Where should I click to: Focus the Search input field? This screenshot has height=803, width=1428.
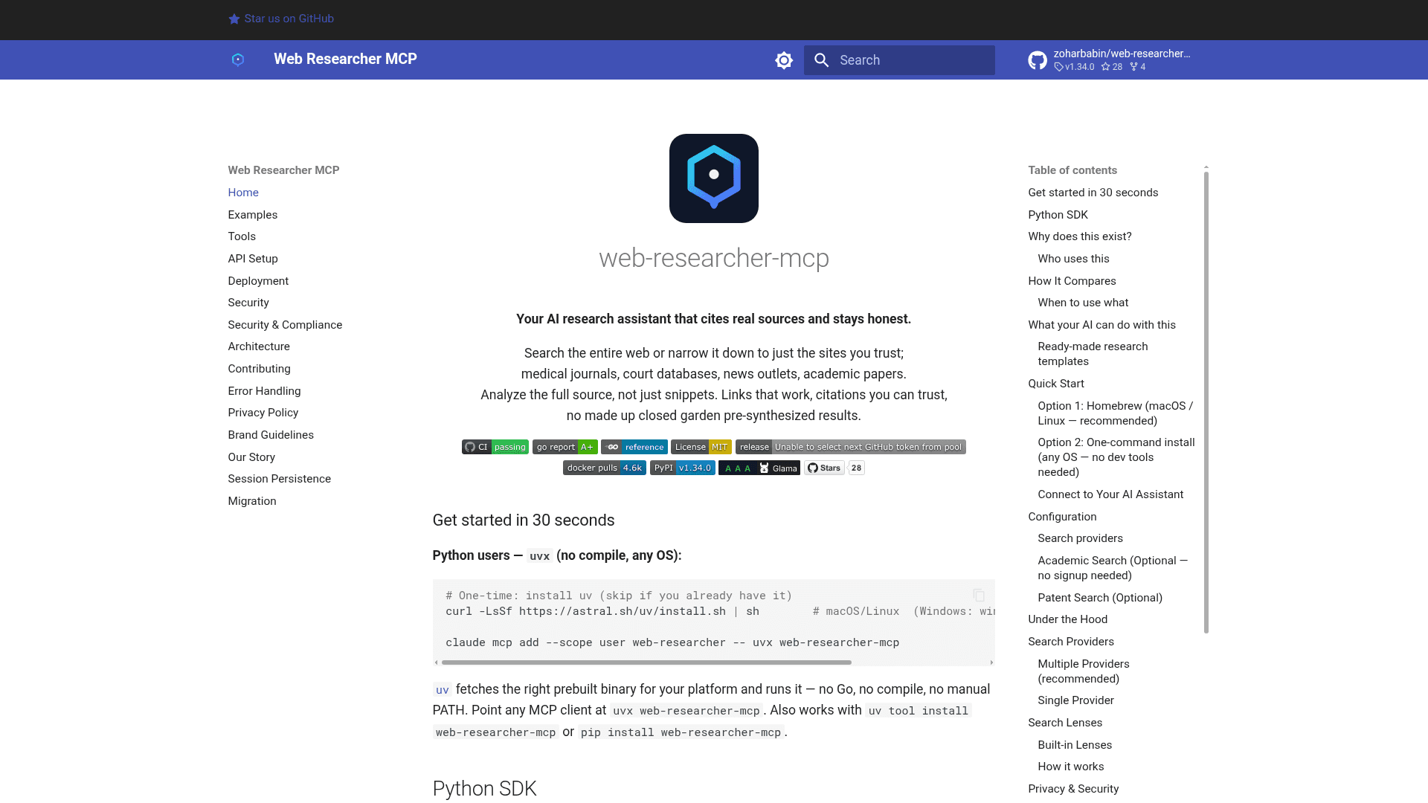(x=899, y=60)
